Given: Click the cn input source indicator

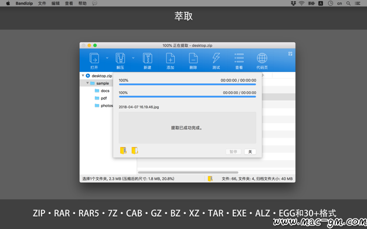Looking at the screenshot, I should pyautogui.click(x=339, y=4).
